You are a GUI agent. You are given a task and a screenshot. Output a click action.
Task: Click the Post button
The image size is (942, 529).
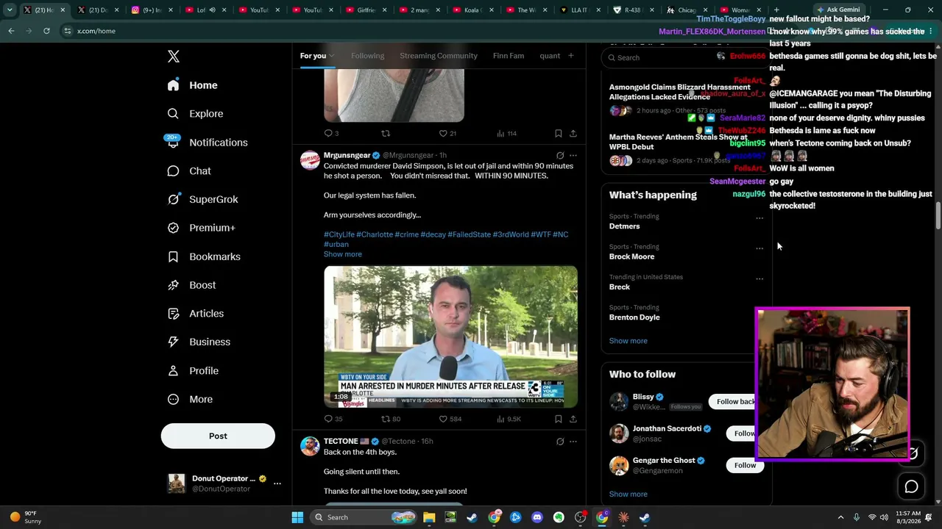coord(218,436)
